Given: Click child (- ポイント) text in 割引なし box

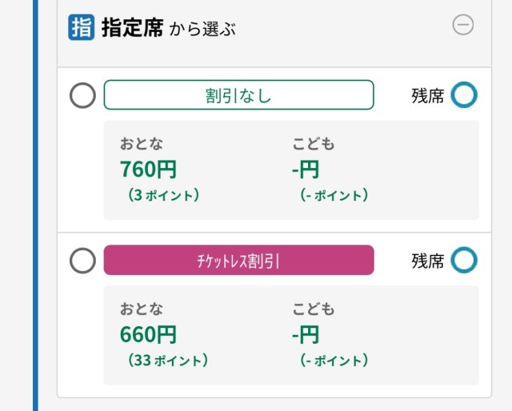Looking at the screenshot, I should (x=334, y=194).
